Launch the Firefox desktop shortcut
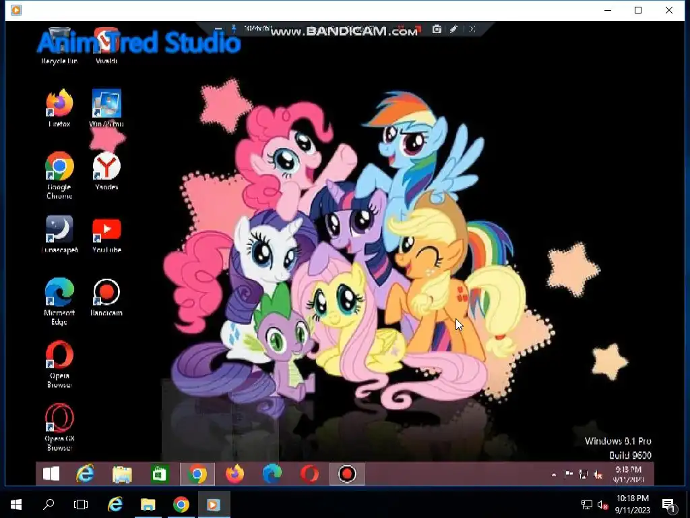Image resolution: width=690 pixels, height=518 pixels. [59, 108]
